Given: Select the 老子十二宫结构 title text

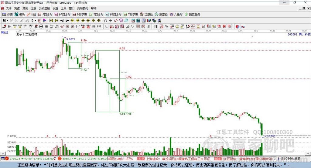Looking at the screenshot, I should pyautogui.click(x=27, y=34).
